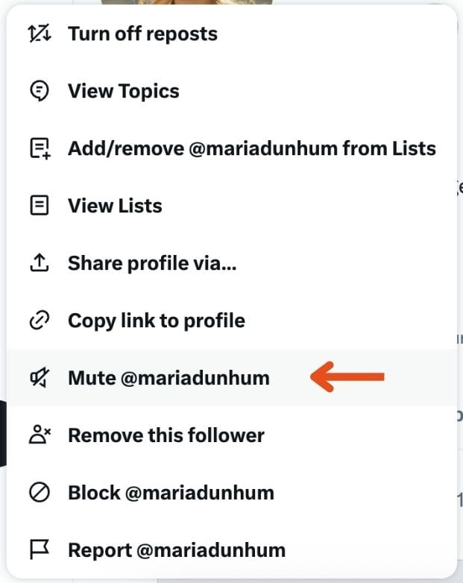The image size is (463, 583).
Task: Choose Copy link to profile
Action: (231, 320)
